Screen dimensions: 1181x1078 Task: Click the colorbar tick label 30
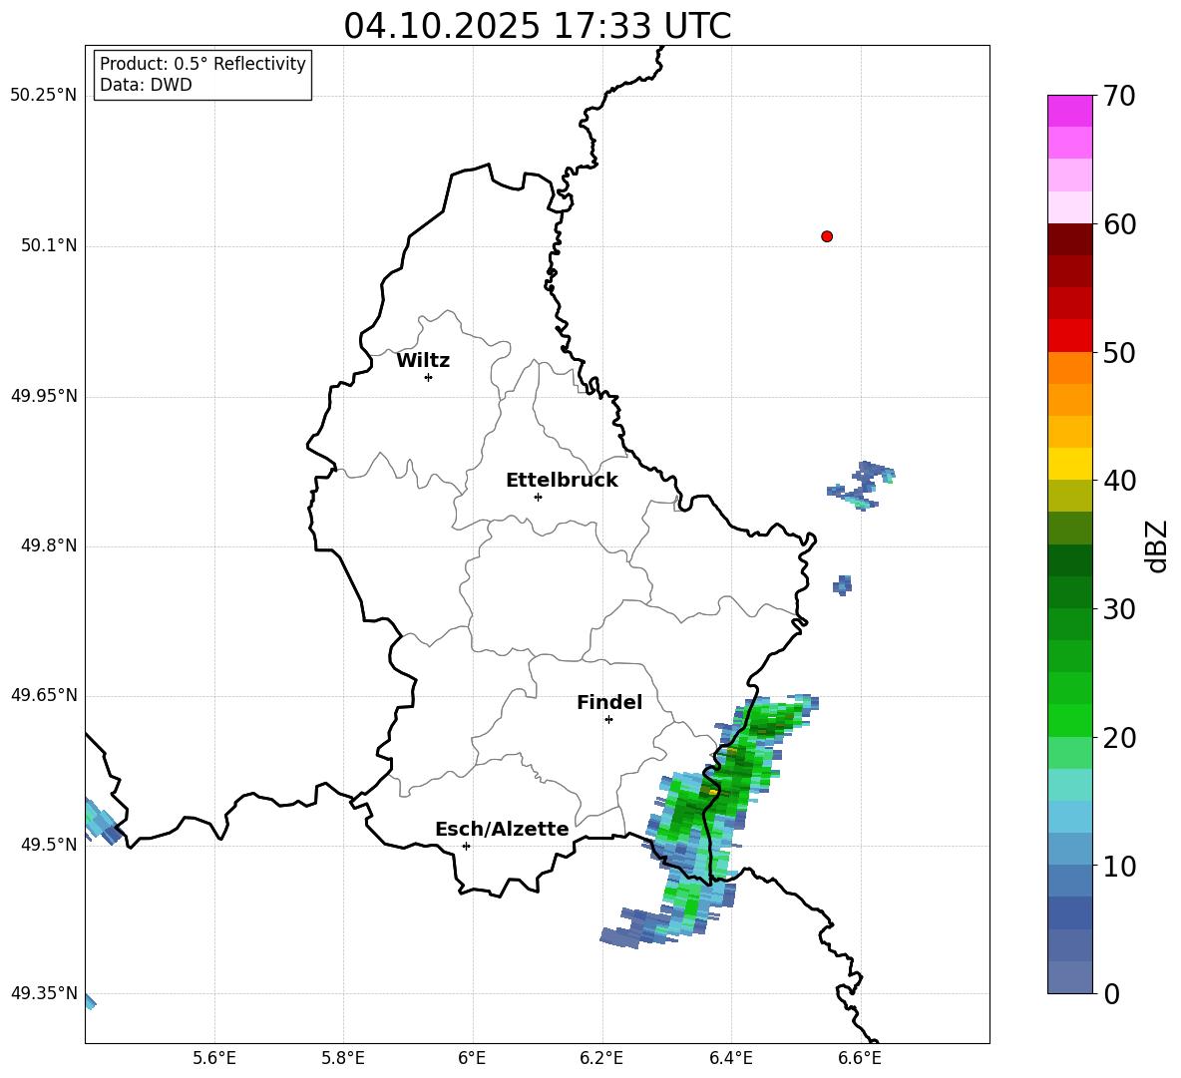1119,609
